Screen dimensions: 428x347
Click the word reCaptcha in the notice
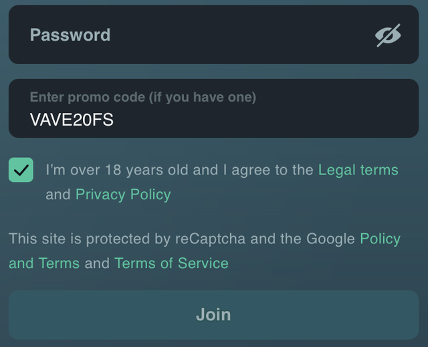[210, 239]
